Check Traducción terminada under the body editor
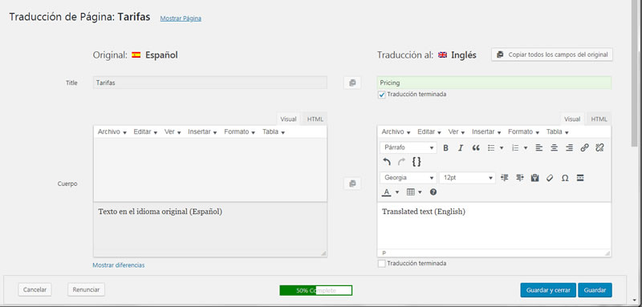 pyautogui.click(x=382, y=264)
